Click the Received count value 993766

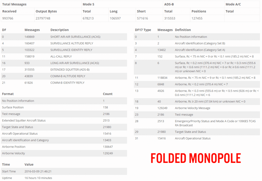8,18
